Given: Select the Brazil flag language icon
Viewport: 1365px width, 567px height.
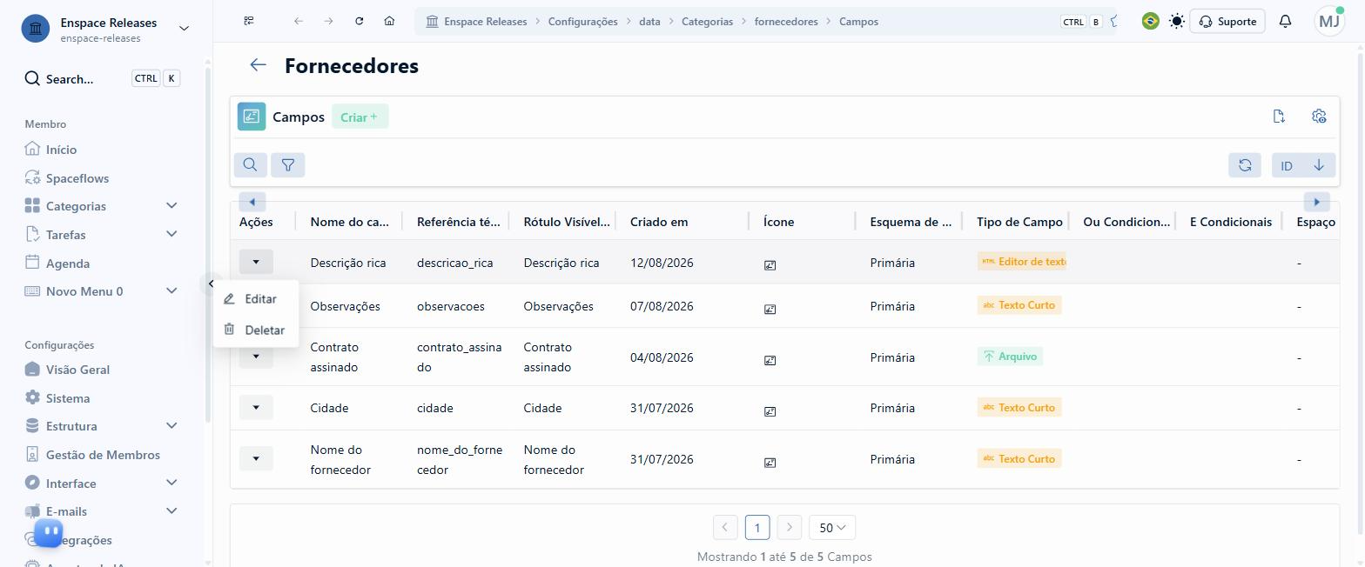Looking at the screenshot, I should (1150, 21).
